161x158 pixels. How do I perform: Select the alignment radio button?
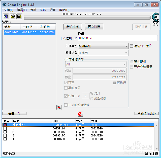point(92,93)
